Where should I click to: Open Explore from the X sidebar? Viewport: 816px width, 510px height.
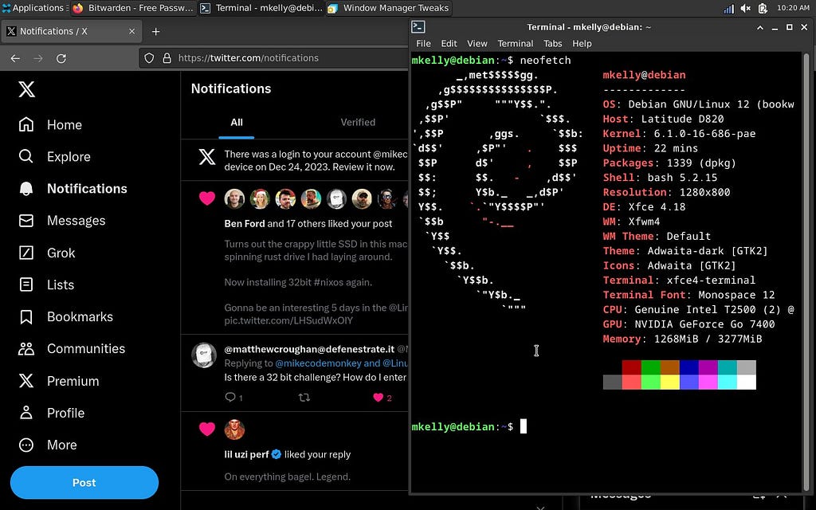pyautogui.click(x=55, y=157)
